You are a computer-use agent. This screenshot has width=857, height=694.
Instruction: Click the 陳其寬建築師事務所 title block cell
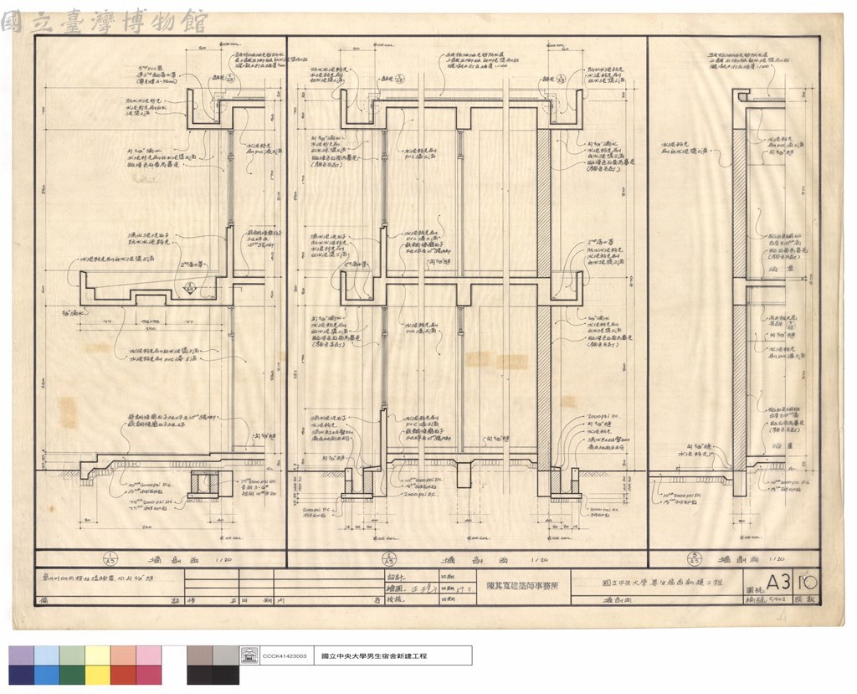pos(522,585)
